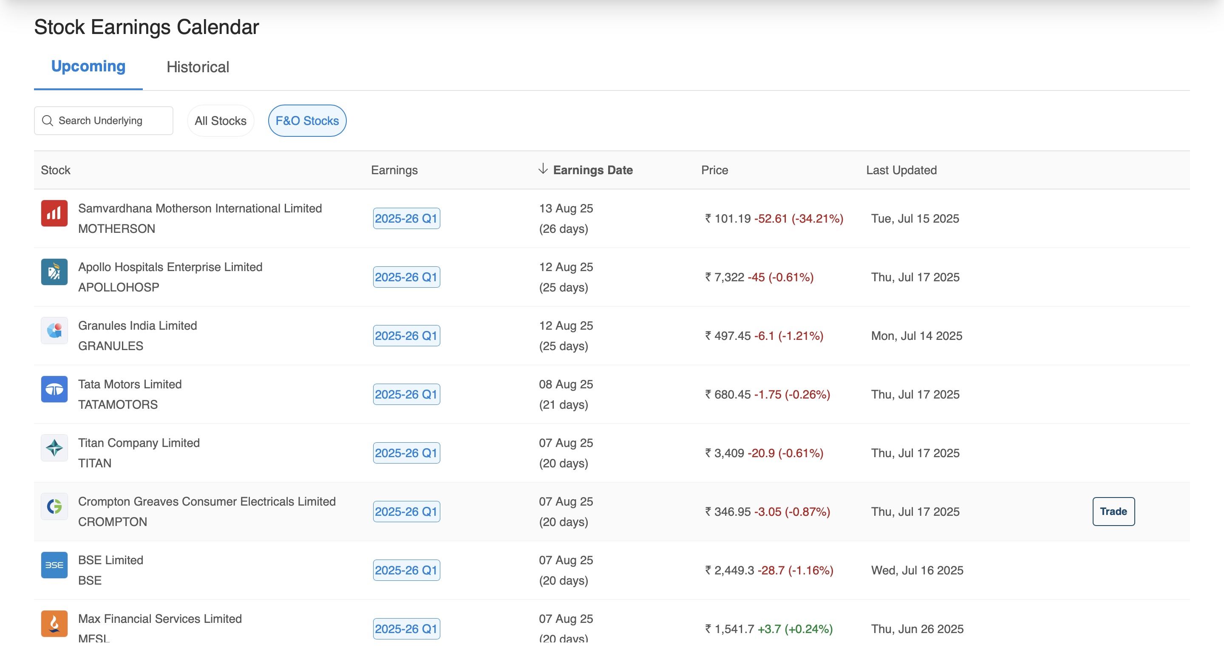Click the Search Underlying input field

tap(104, 121)
